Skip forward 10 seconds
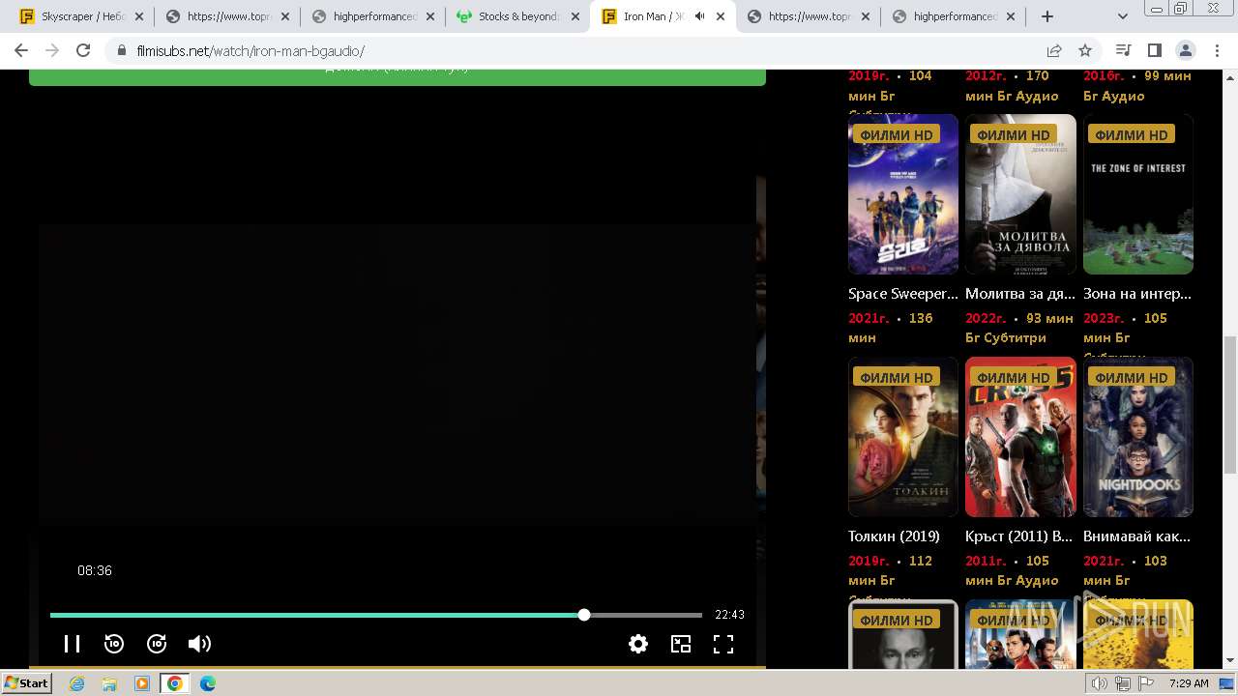The image size is (1238, 696). pyautogui.click(x=157, y=644)
